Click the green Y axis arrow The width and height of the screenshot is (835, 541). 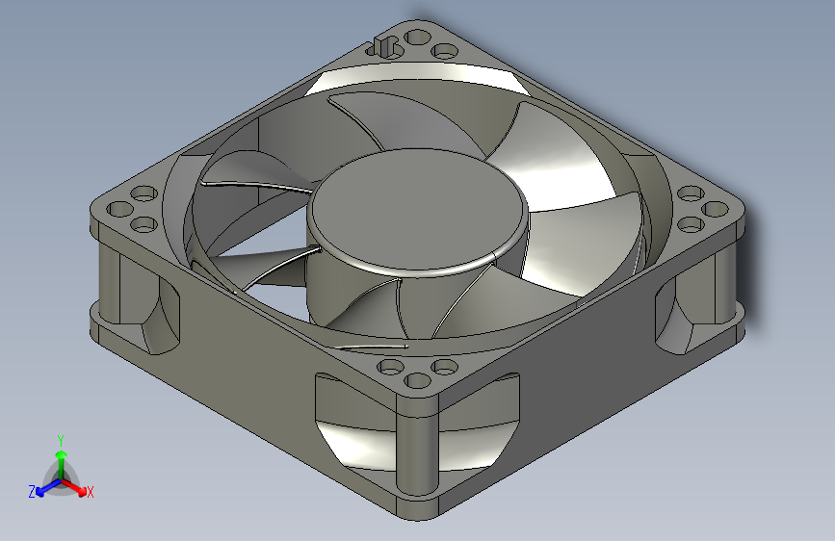[62, 463]
